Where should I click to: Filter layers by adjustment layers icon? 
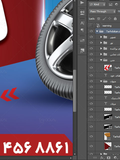(x=116, y=4)
